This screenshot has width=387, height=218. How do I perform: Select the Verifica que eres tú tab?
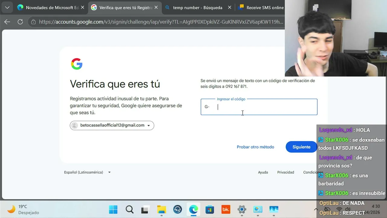click(125, 8)
